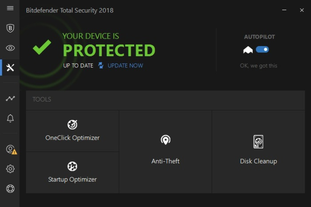
Task: Open the Privacy eye icon section
Action: (x=10, y=48)
